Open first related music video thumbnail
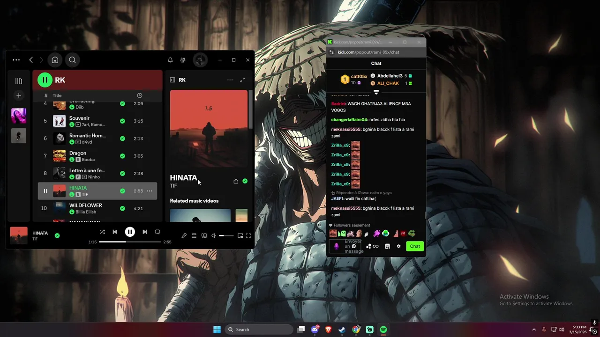This screenshot has height=337, width=600. pos(200,215)
